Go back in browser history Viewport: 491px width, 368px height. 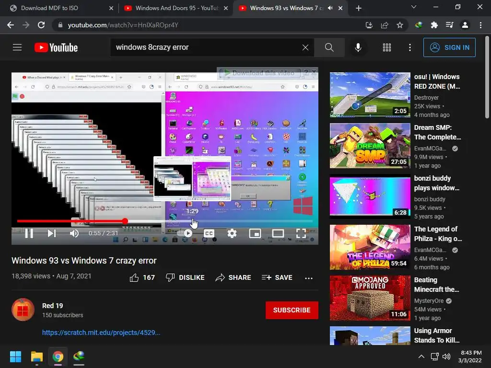[11, 25]
